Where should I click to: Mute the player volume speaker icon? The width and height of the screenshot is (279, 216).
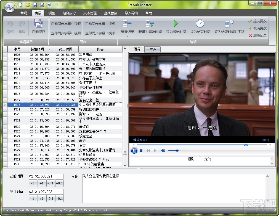click(x=163, y=150)
